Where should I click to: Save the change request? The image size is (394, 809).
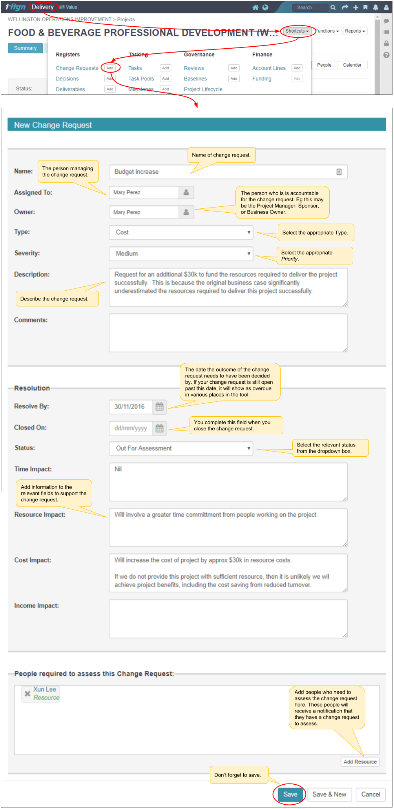[x=290, y=794]
